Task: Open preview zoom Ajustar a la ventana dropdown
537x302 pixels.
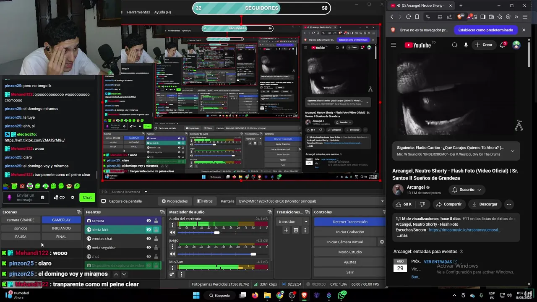Action: tap(146, 192)
